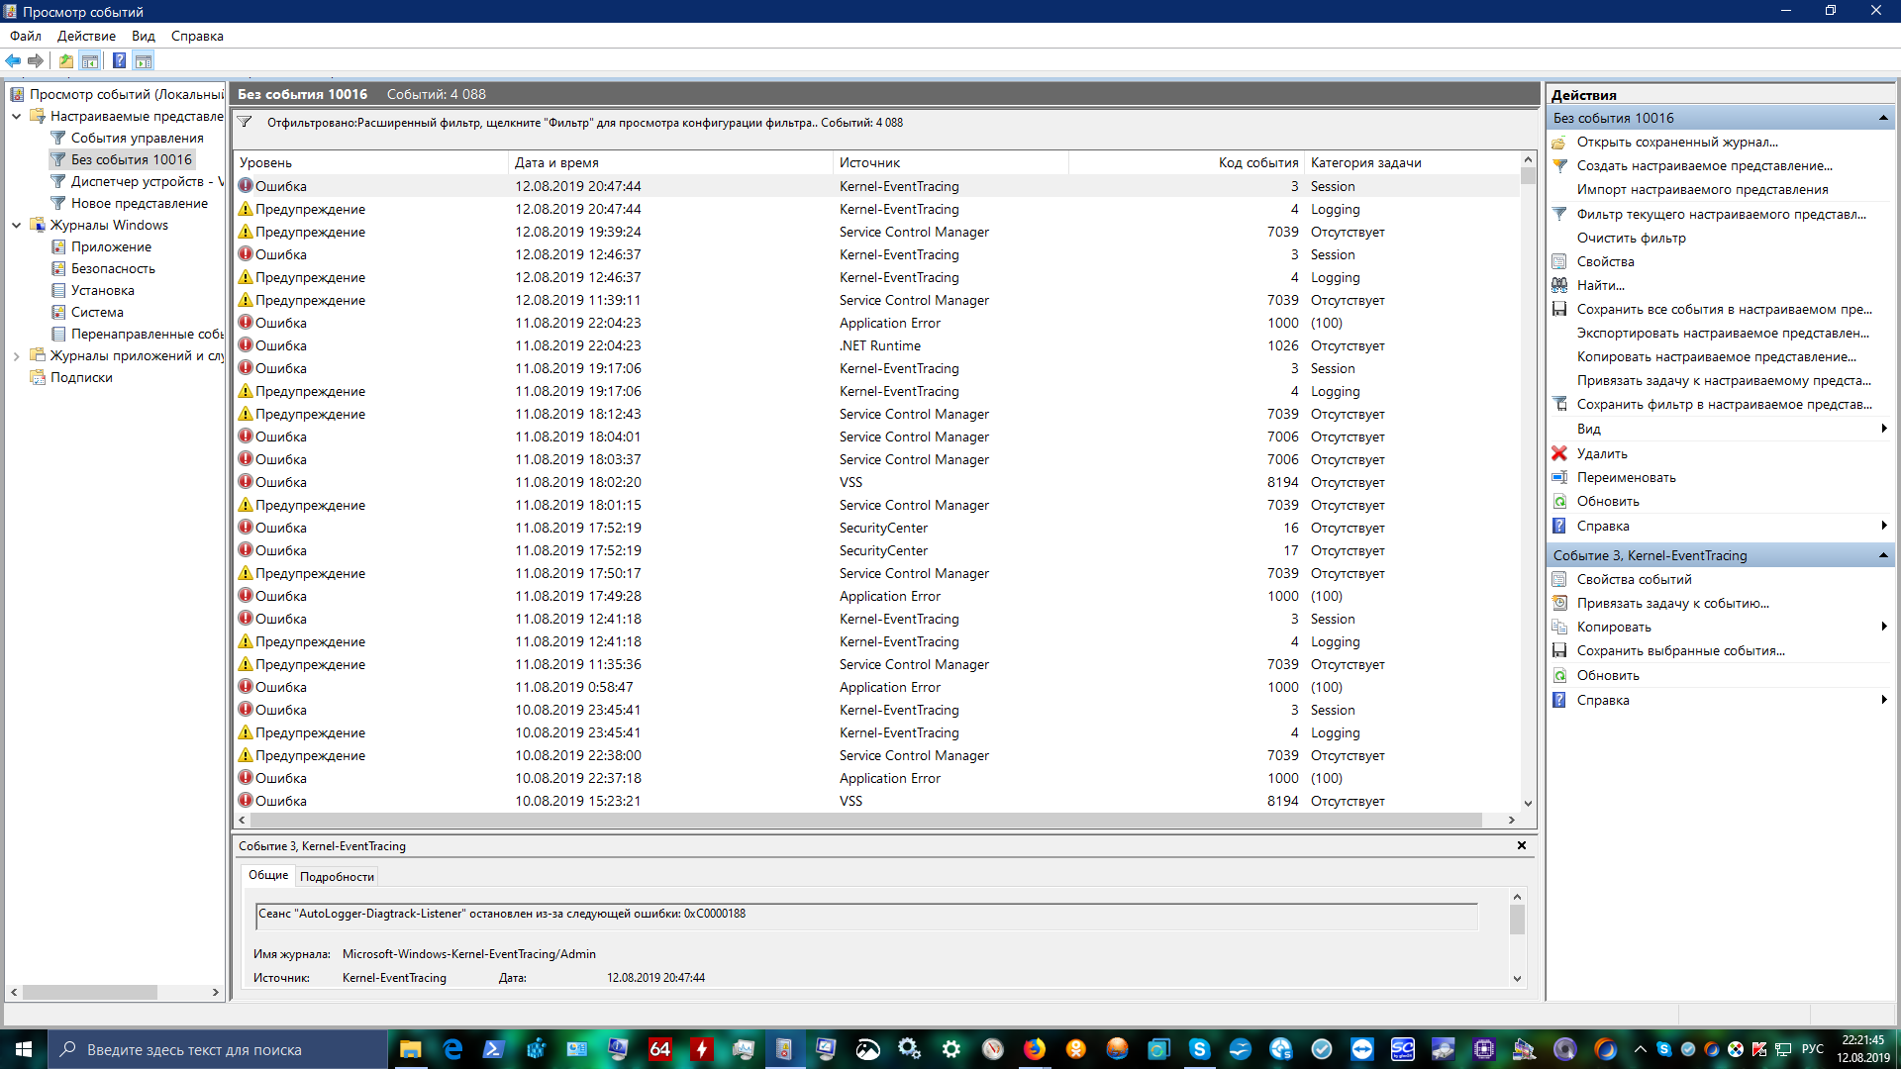Select error row dated 11.08.2019 22:04:23
The image size is (1901, 1069).
click(x=875, y=323)
